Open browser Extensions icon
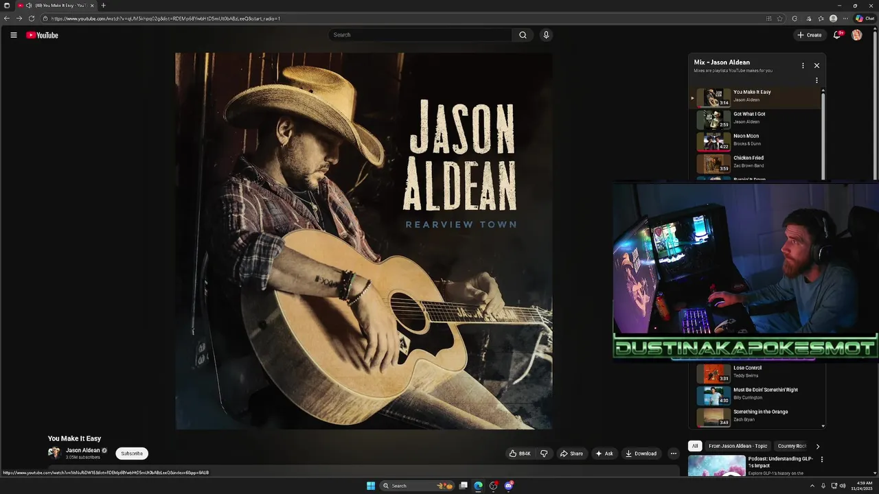The width and height of the screenshot is (879, 494). [795, 19]
